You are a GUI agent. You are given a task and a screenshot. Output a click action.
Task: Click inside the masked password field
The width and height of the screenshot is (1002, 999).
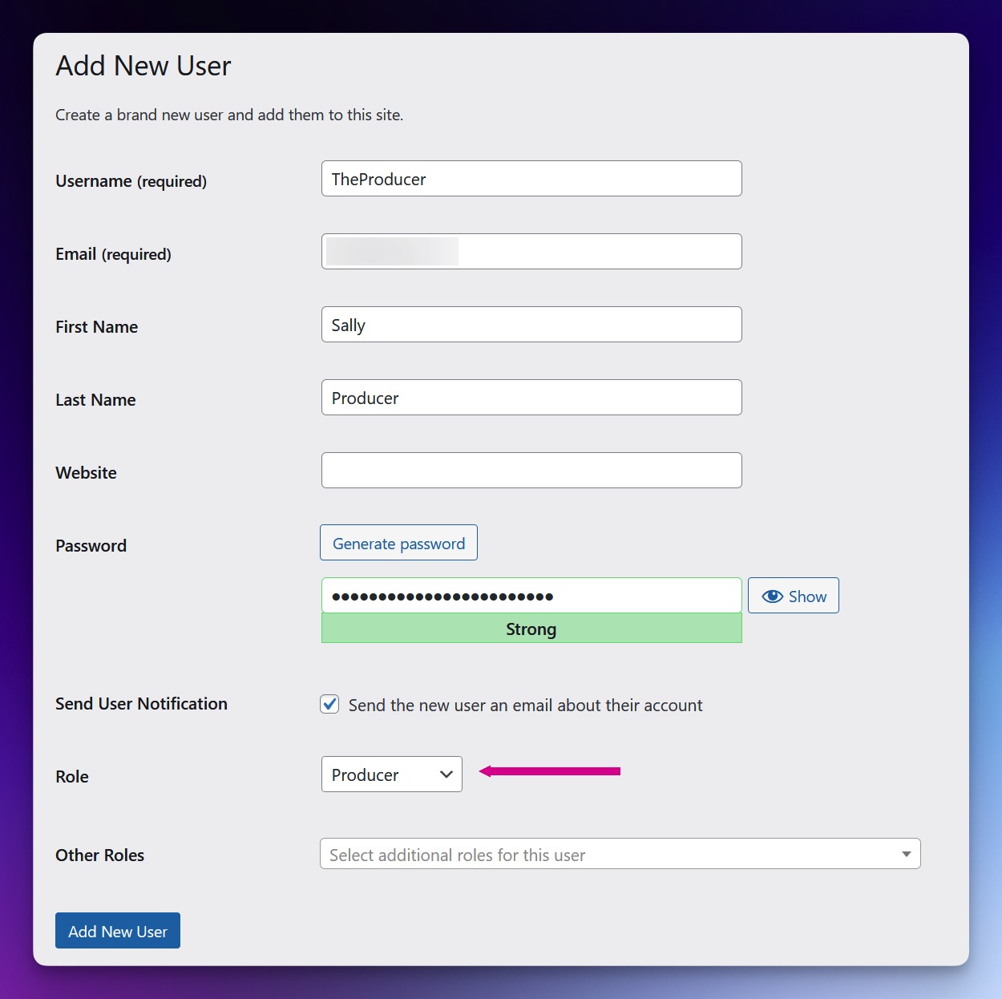(531, 596)
